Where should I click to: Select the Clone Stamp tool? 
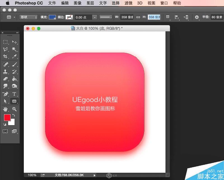(5, 72)
